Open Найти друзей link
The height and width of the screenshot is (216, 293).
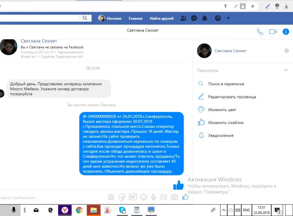[161, 18]
